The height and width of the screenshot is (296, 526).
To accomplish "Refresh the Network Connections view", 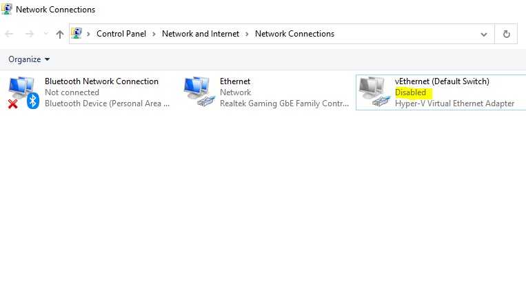I will tap(506, 34).
